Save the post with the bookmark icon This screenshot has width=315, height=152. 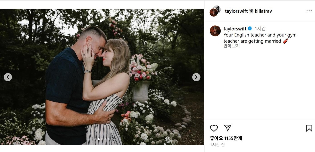[x=309, y=128]
